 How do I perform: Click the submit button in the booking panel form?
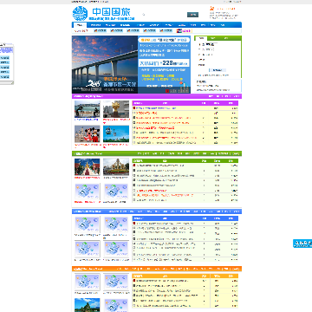point(218,70)
